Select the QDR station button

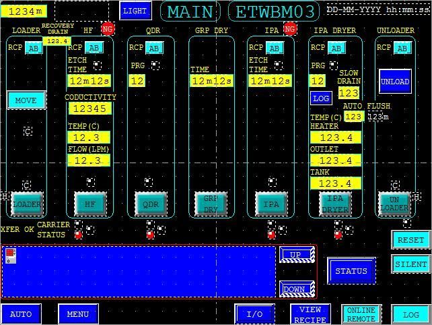tap(151, 204)
